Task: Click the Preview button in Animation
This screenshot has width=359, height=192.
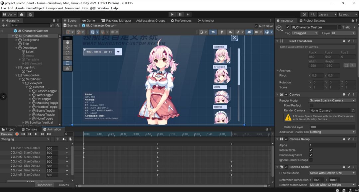Action: point(7,134)
